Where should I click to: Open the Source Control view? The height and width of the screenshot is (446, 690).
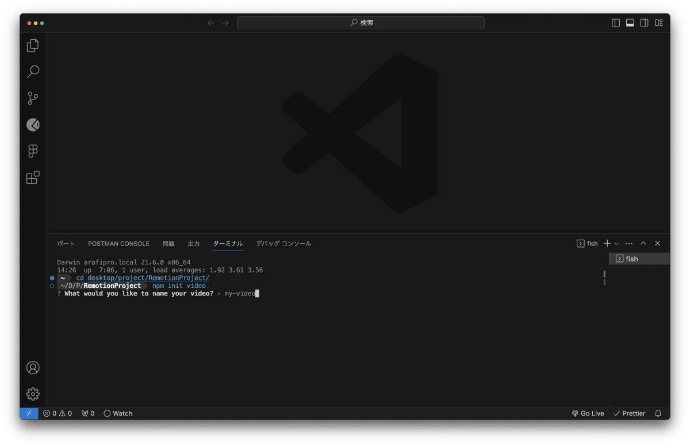coord(33,98)
